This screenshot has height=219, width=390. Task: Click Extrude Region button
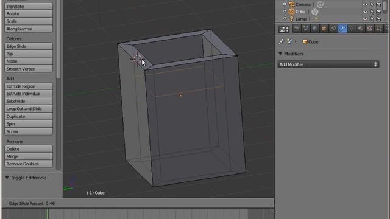coord(29,86)
